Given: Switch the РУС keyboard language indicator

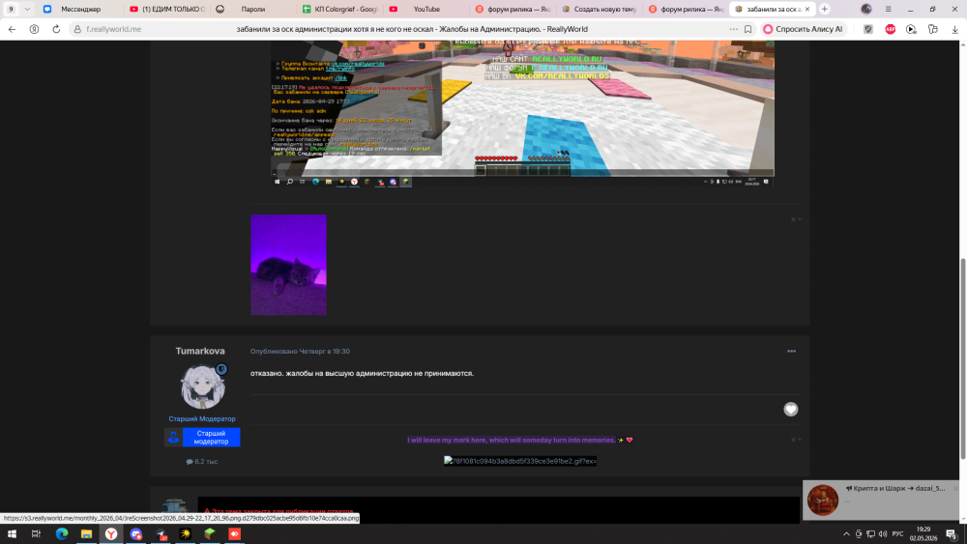Looking at the screenshot, I should 898,534.
